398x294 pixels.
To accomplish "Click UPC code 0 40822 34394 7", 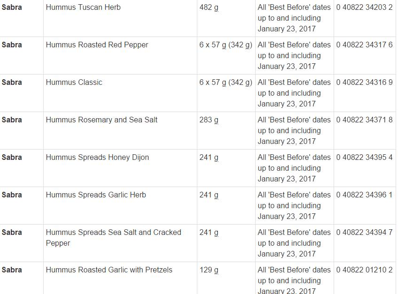I will click(364, 233).
